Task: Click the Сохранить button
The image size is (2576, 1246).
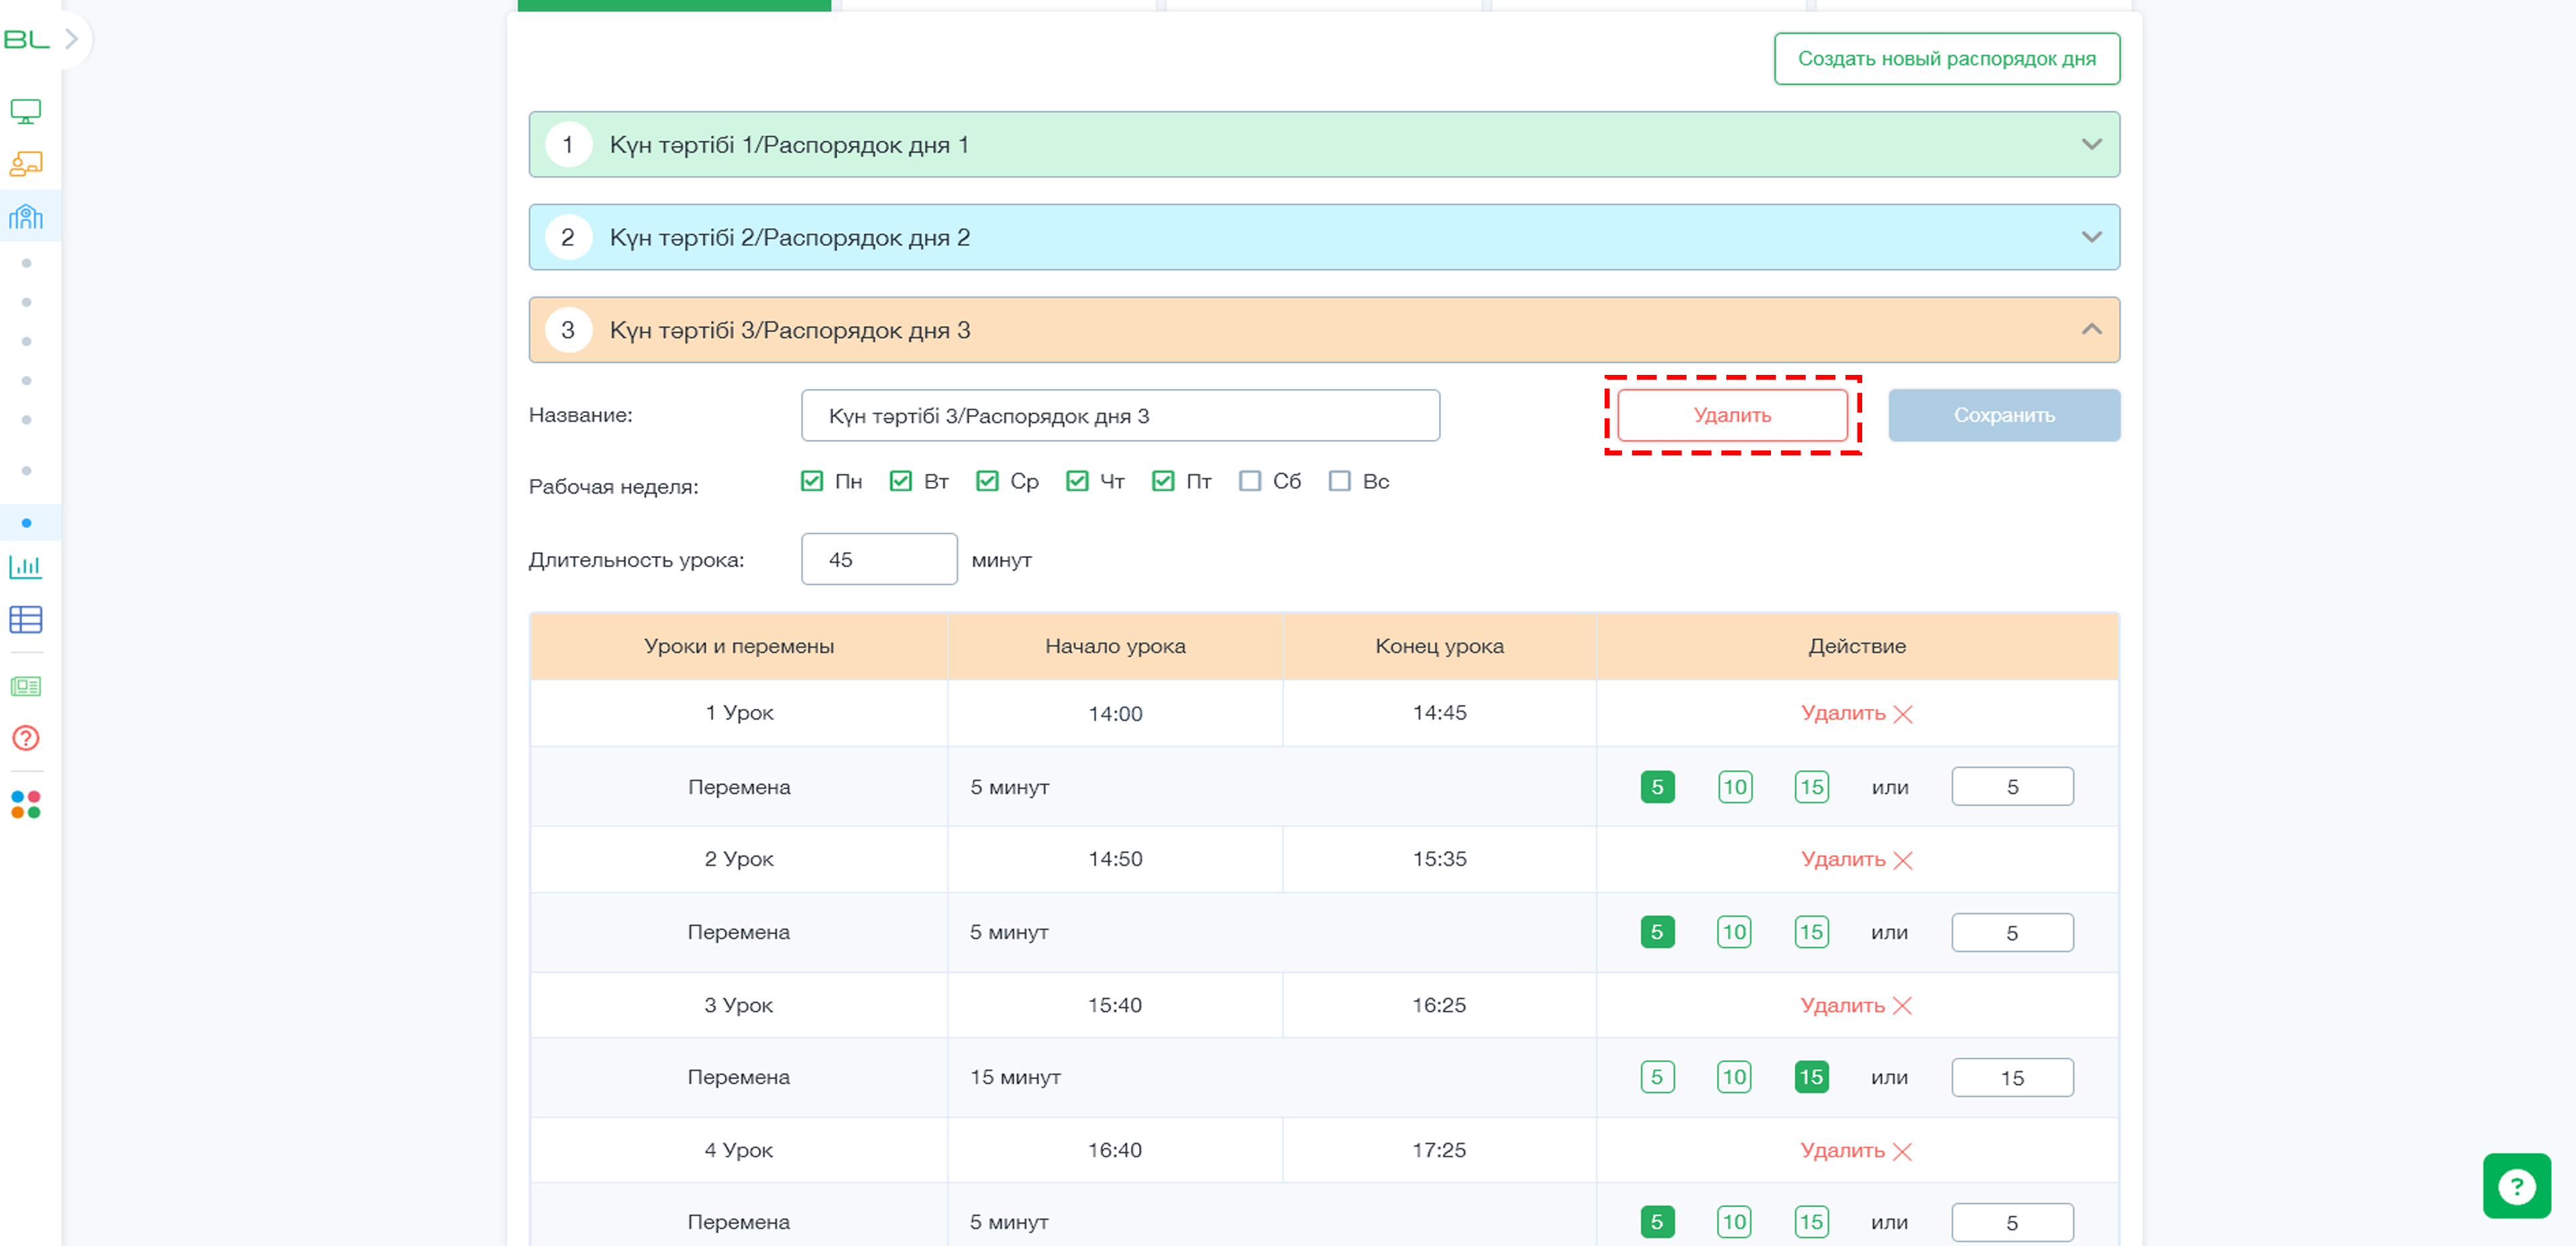Action: click(x=2004, y=415)
